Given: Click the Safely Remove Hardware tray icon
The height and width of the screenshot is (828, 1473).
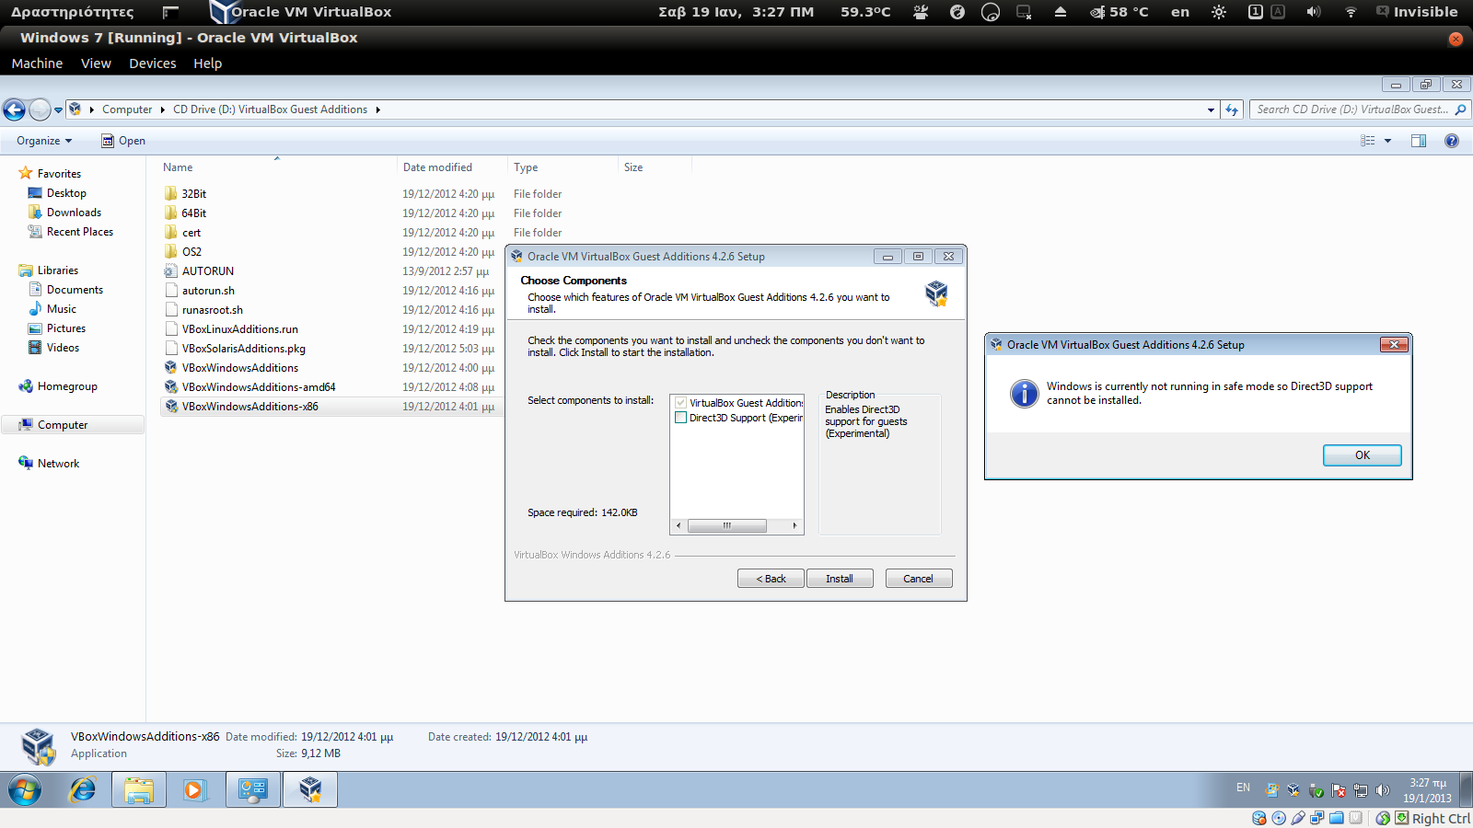Looking at the screenshot, I should pos(1316,790).
